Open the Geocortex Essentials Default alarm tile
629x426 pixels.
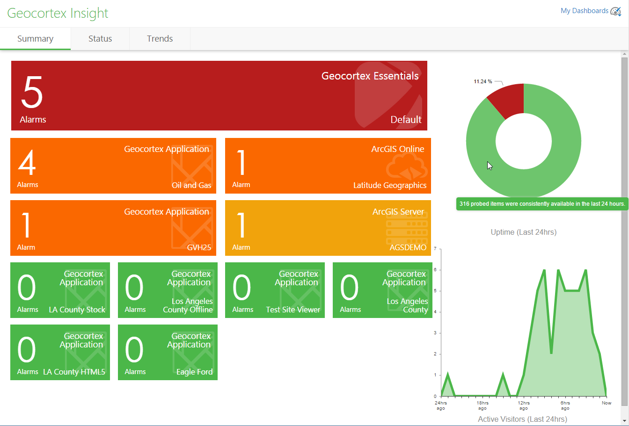[x=219, y=95]
